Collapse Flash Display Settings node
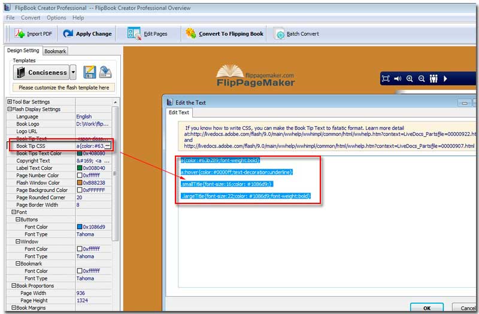Screen dimensions: 479x314 pos(10,109)
